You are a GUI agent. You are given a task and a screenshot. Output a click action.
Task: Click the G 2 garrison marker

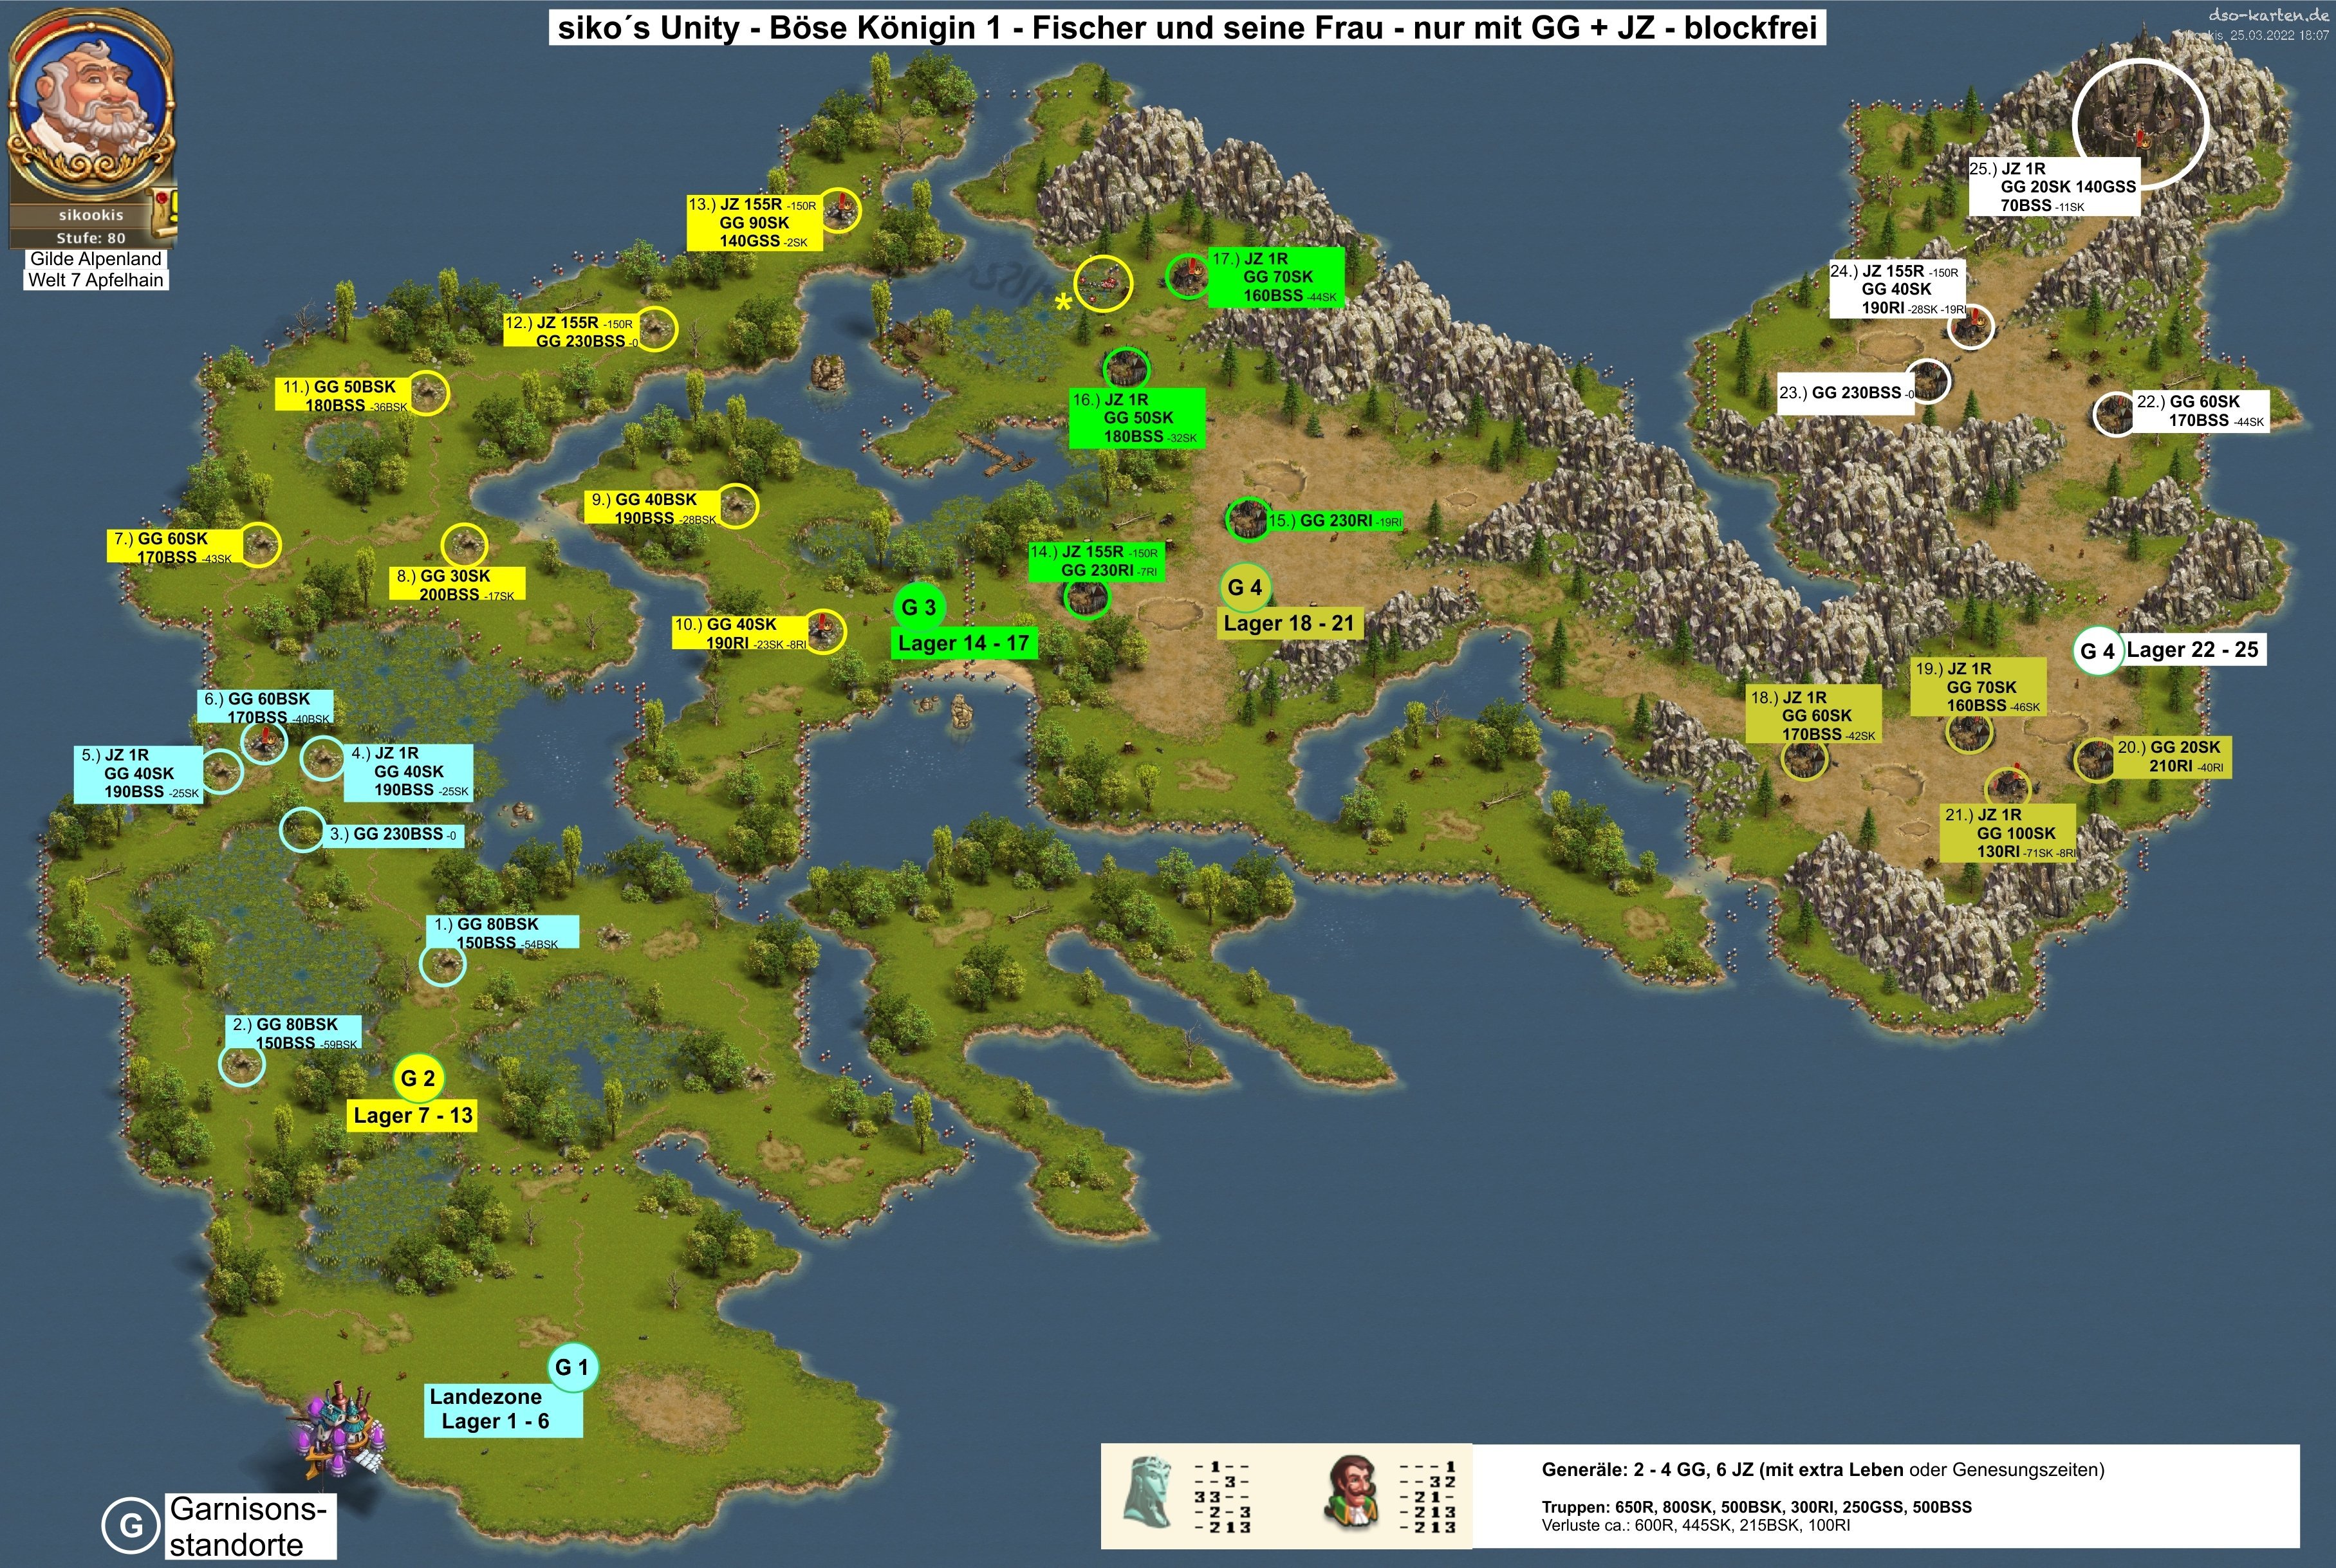point(418,1079)
